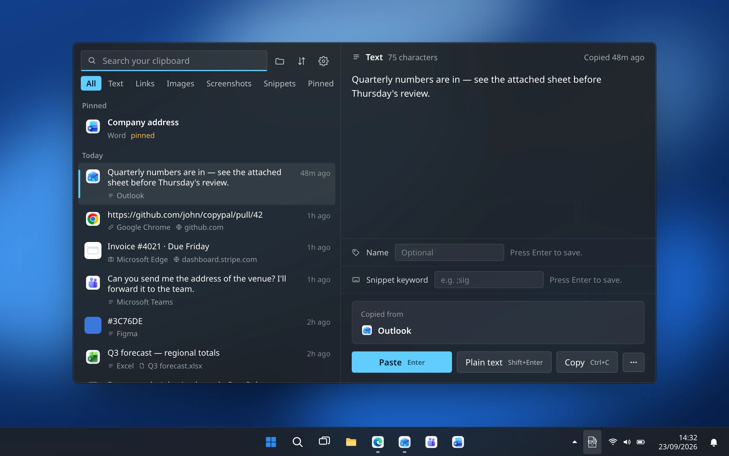Click the #3C76DE blue color swatch
Screen dimensions: 729x456
tap(93, 325)
